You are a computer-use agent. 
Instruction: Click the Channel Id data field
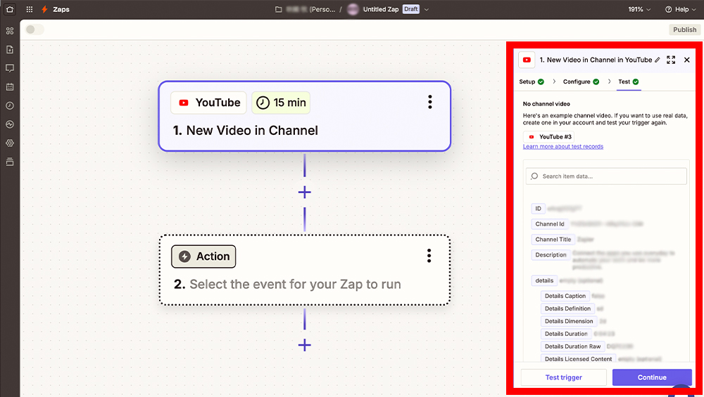[x=550, y=224]
